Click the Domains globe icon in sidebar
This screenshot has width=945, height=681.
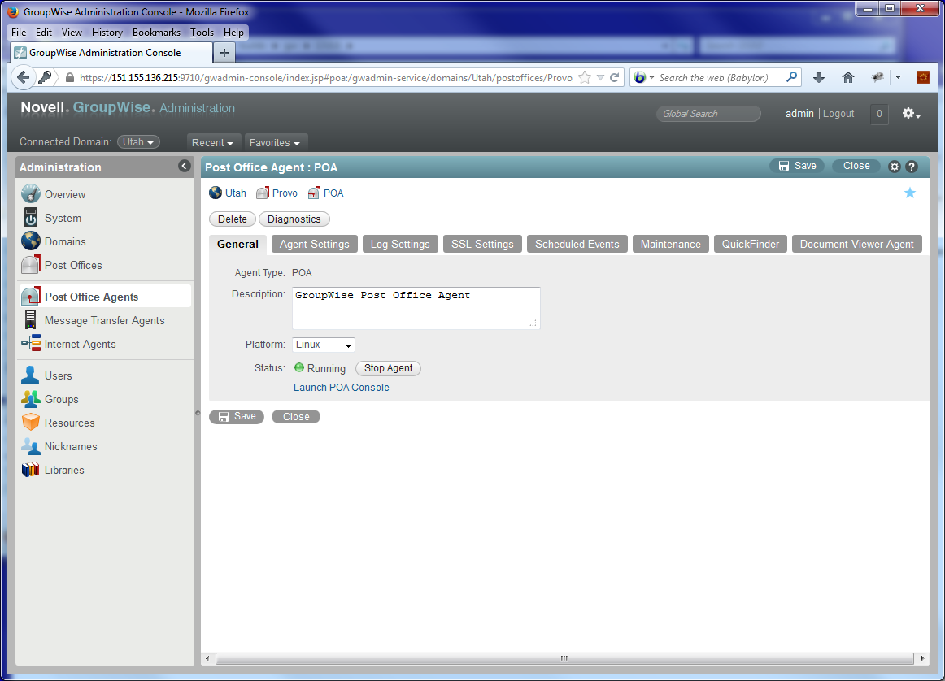[31, 241]
